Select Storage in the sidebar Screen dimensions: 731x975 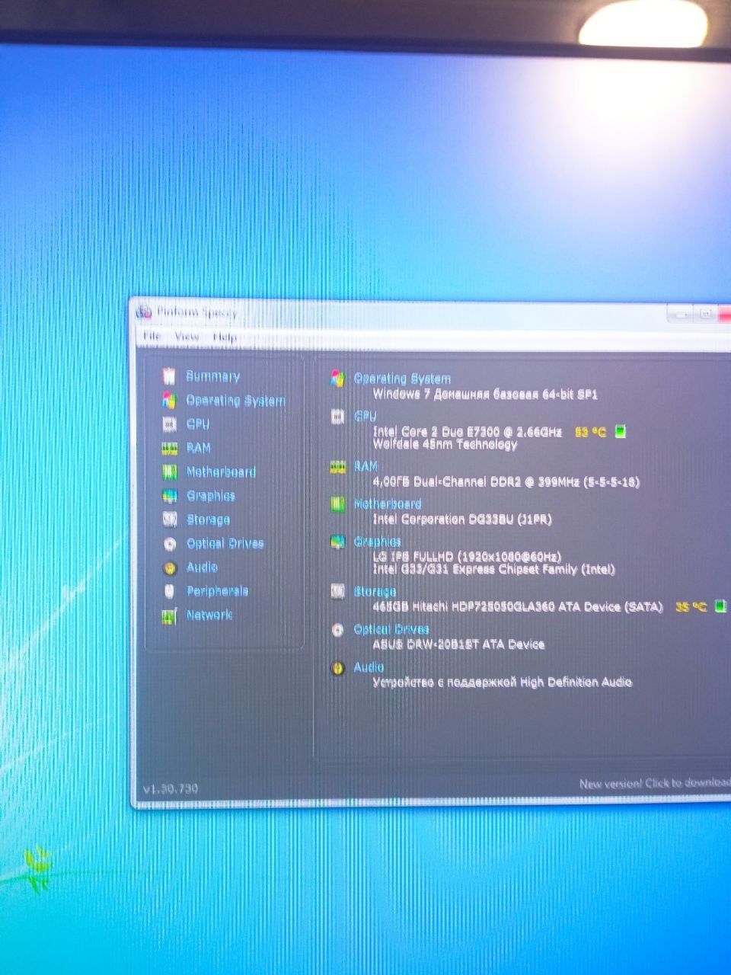click(x=209, y=519)
